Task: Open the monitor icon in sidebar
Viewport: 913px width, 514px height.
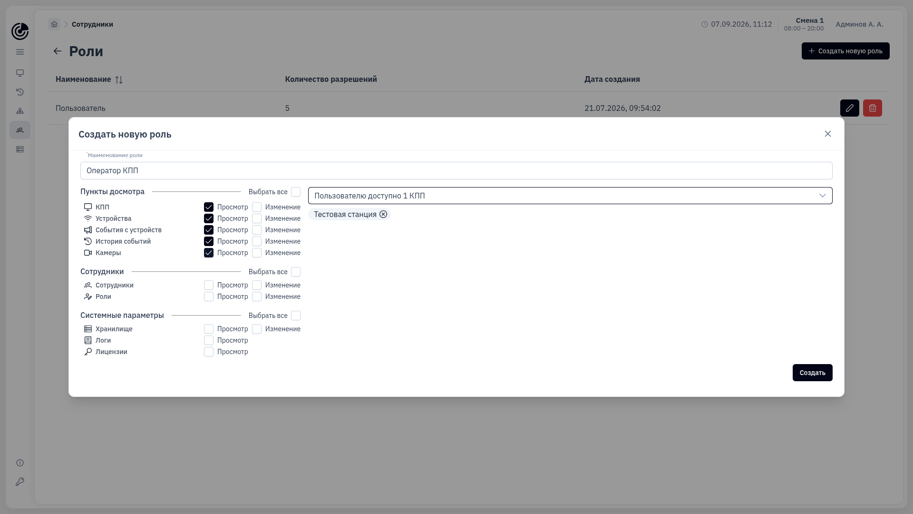Action: pyautogui.click(x=20, y=73)
